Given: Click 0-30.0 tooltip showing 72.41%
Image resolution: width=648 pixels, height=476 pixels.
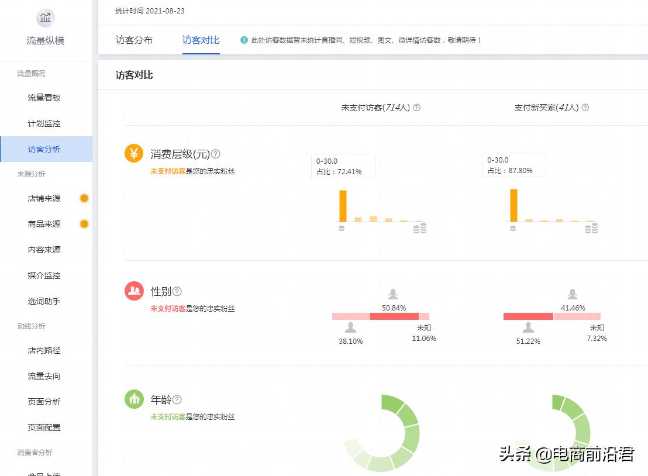Looking at the screenshot, I should (343, 166).
